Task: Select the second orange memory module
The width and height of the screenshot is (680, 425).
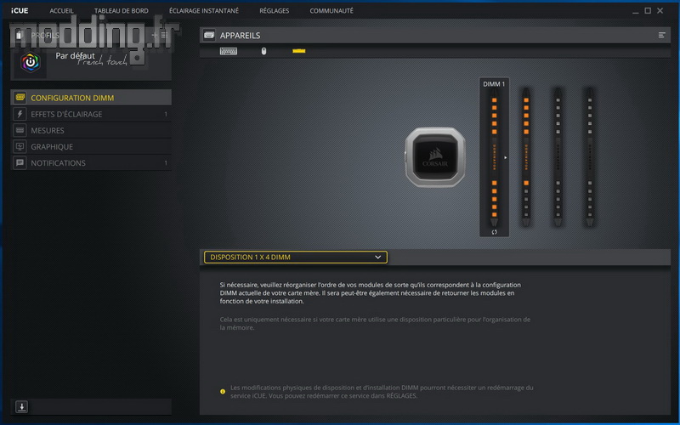Action: pos(526,157)
